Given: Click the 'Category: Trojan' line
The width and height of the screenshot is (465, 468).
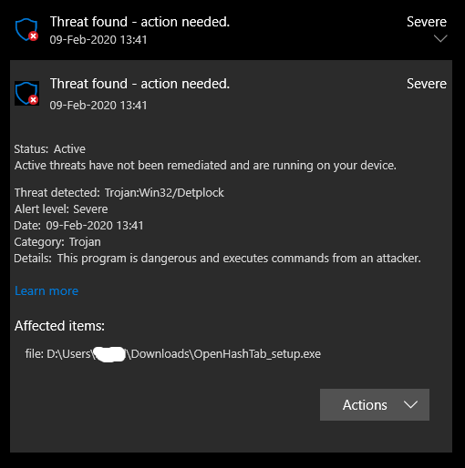Looking at the screenshot, I should coord(57,242).
